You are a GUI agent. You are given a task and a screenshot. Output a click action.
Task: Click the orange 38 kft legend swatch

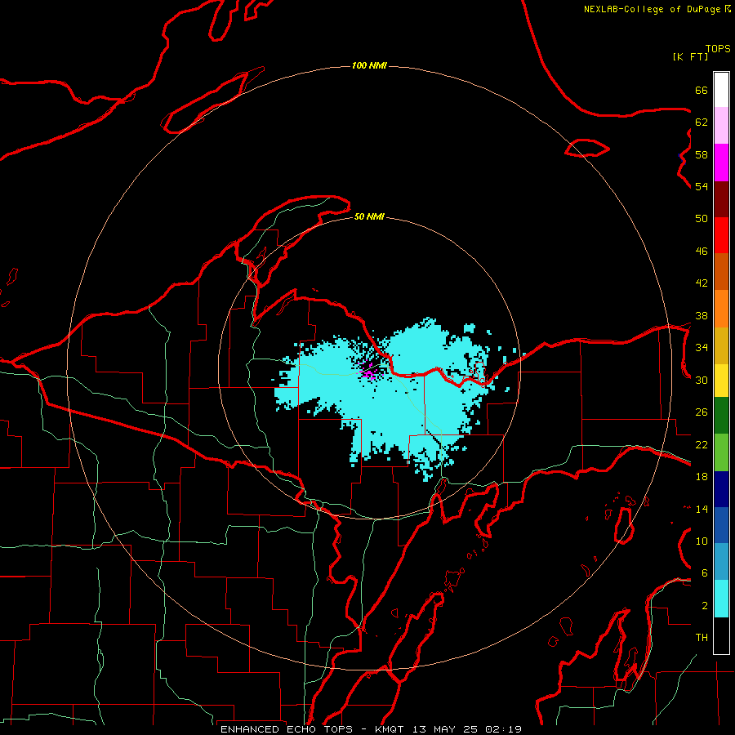tap(721, 309)
